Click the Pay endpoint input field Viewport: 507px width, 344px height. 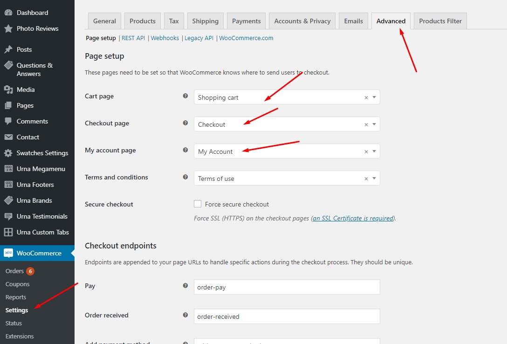coord(287,287)
